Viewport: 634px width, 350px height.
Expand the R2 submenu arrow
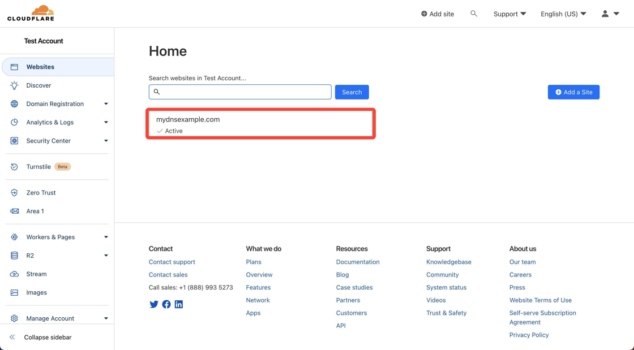coord(106,256)
